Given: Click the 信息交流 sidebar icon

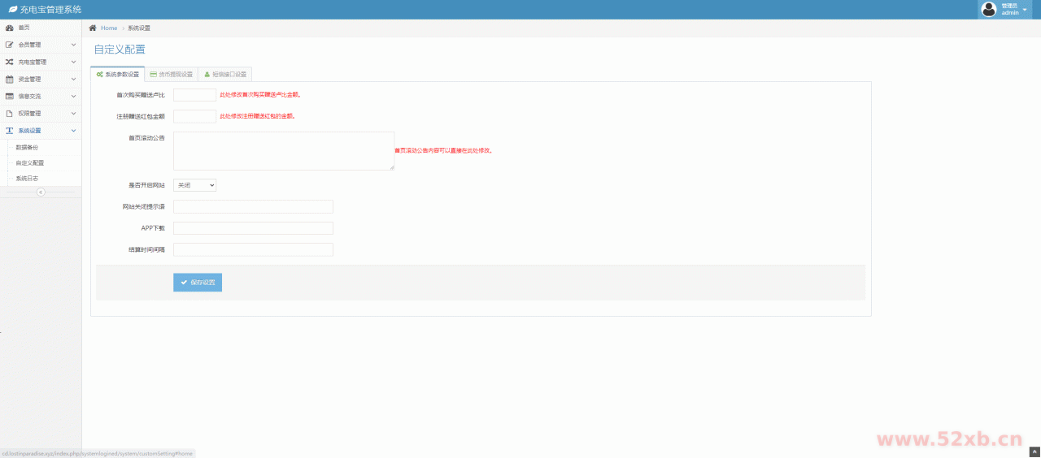Looking at the screenshot, I should click(10, 96).
